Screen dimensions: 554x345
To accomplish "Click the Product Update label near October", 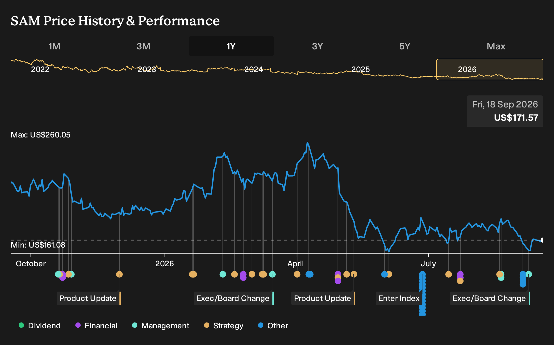I will click(x=89, y=298).
